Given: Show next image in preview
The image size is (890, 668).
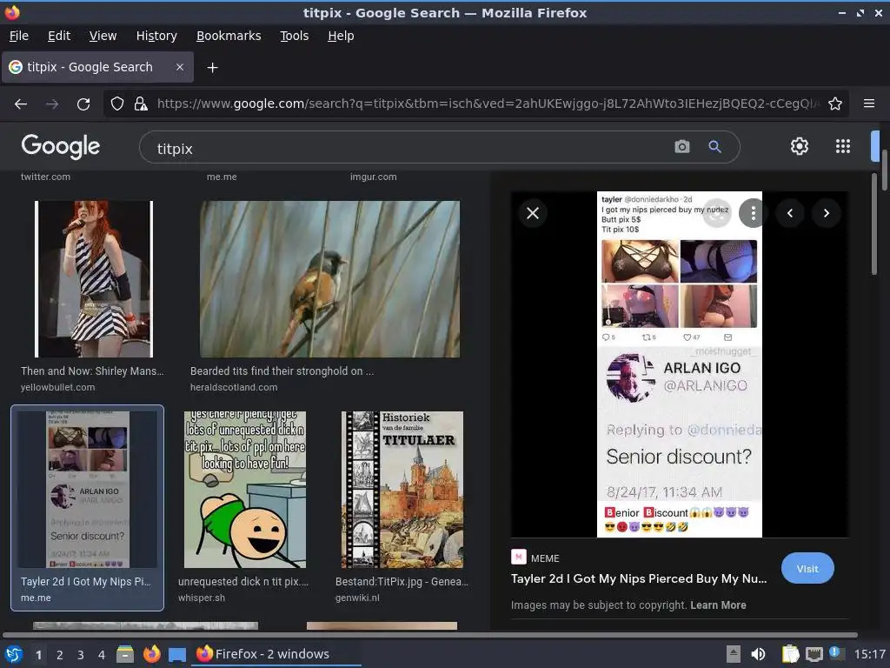Looking at the screenshot, I should (x=827, y=213).
